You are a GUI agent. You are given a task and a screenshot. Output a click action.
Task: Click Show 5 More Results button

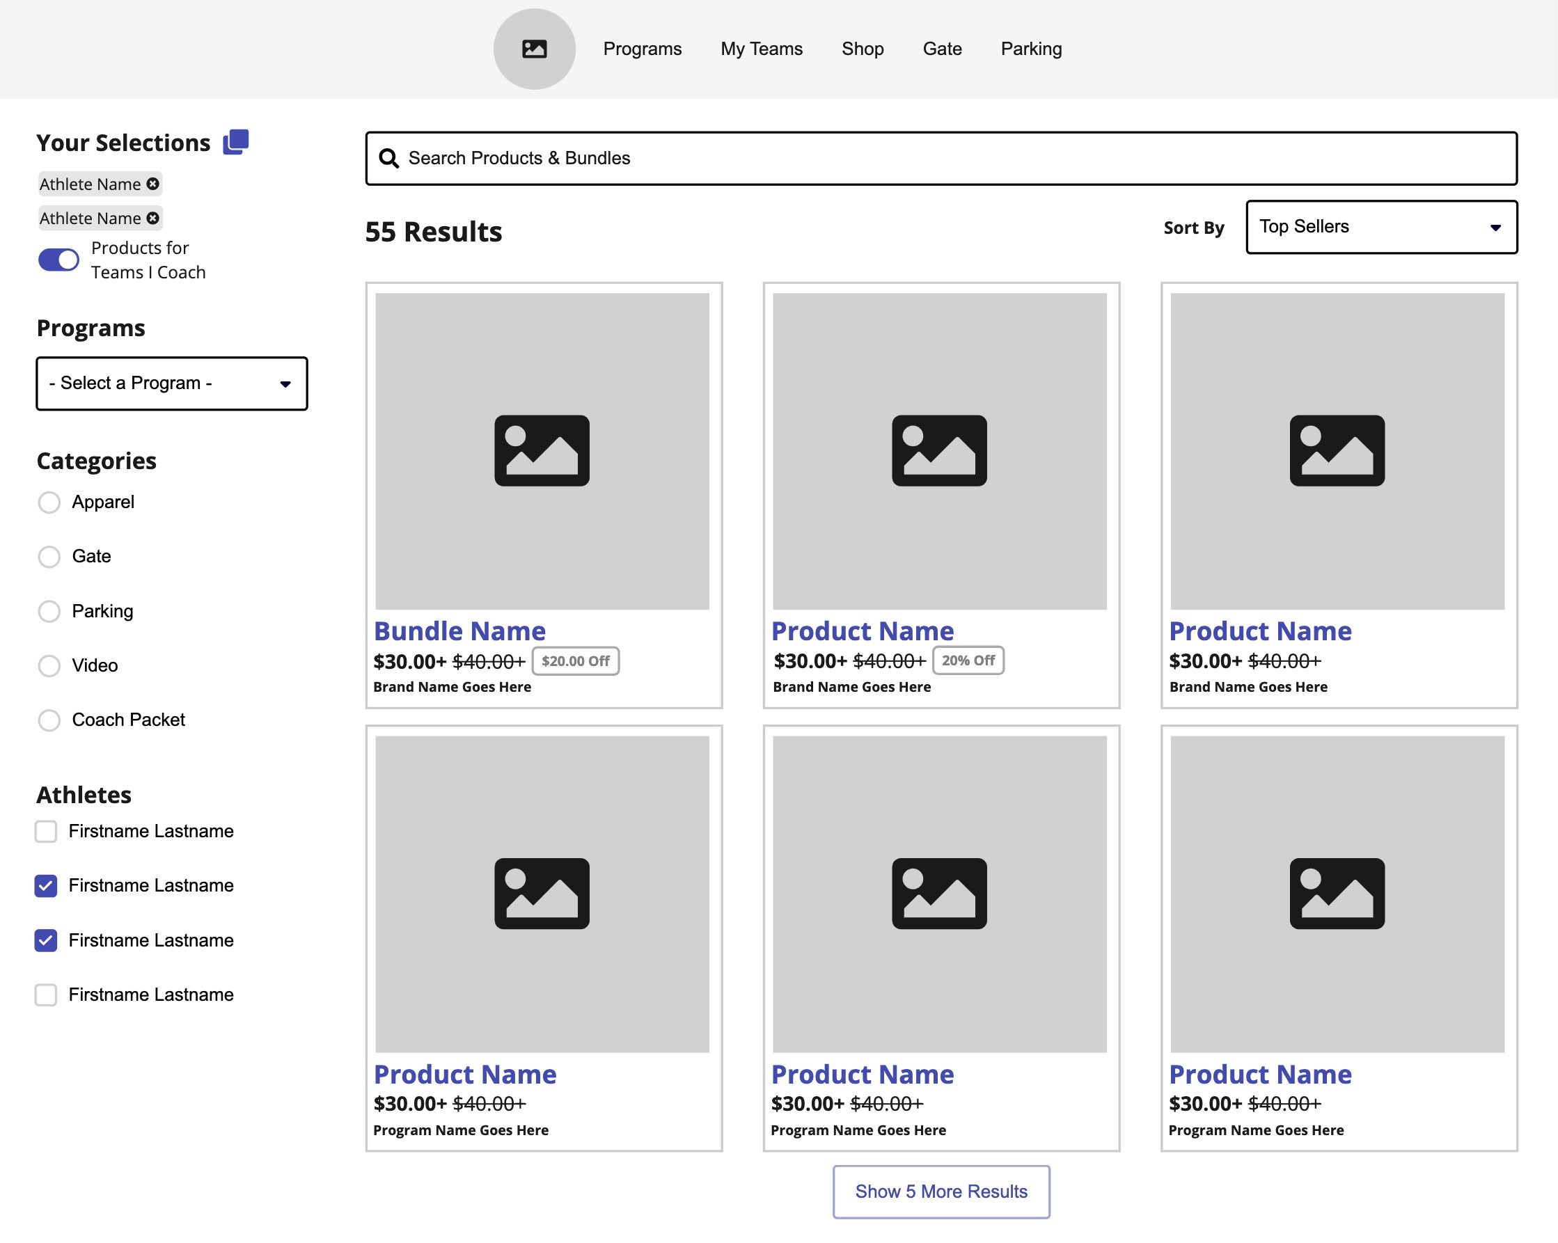(x=941, y=1191)
